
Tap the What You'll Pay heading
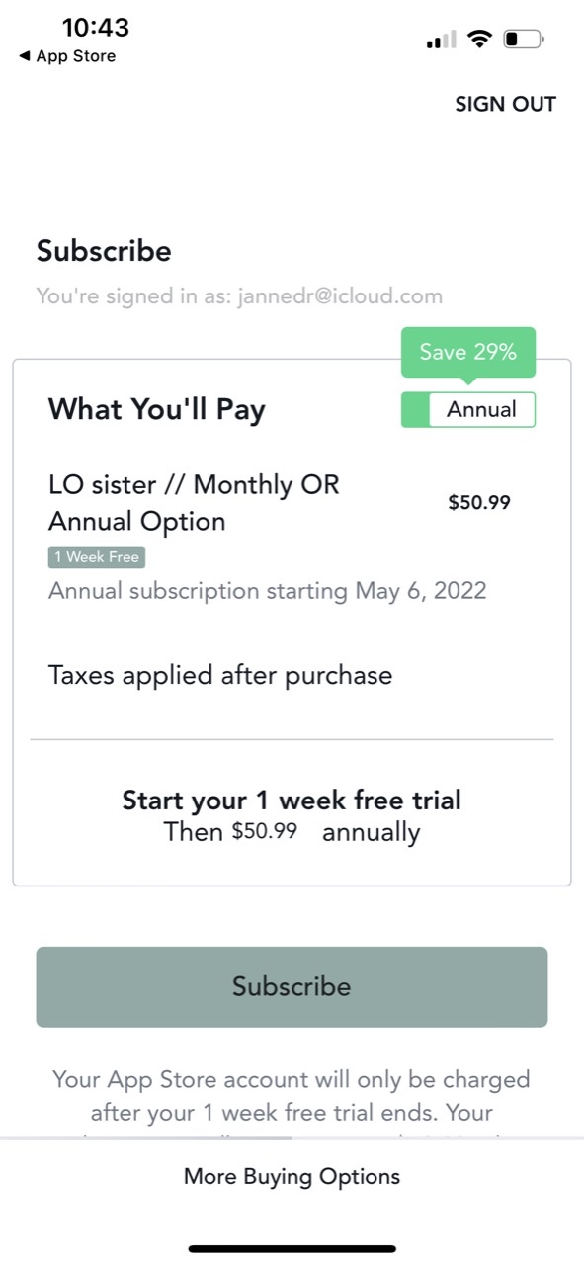point(157,409)
